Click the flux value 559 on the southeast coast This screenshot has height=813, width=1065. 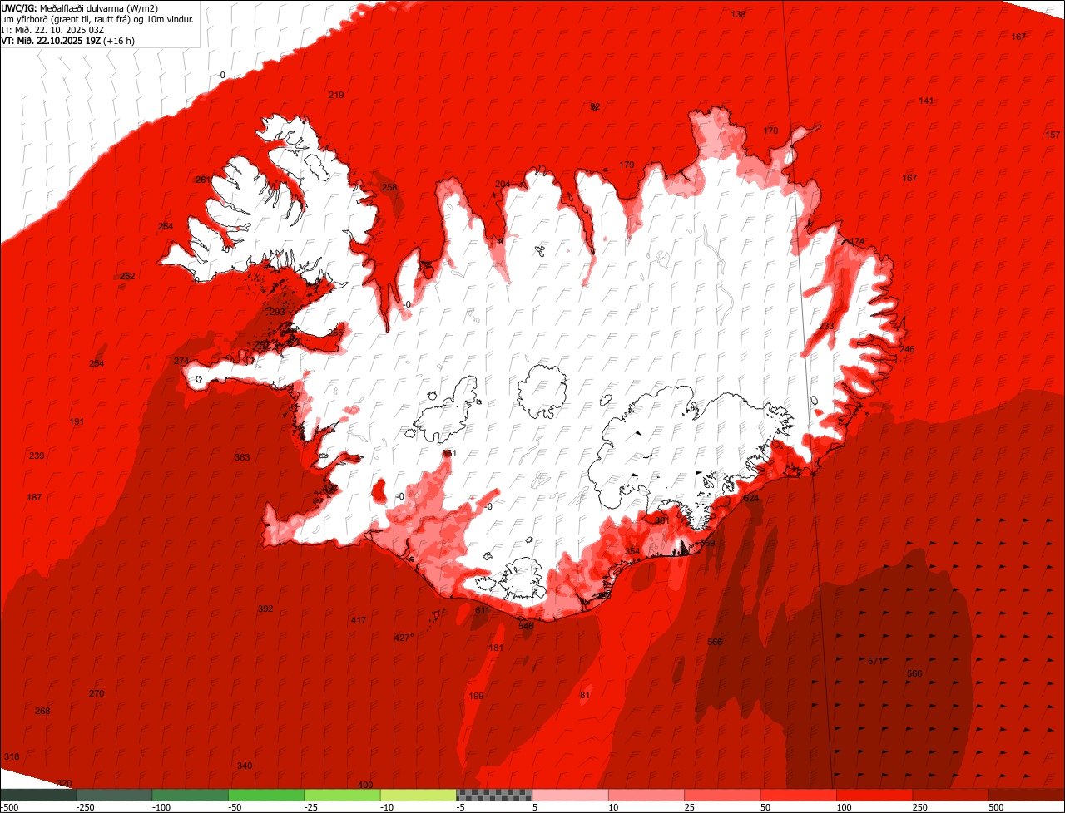click(707, 543)
